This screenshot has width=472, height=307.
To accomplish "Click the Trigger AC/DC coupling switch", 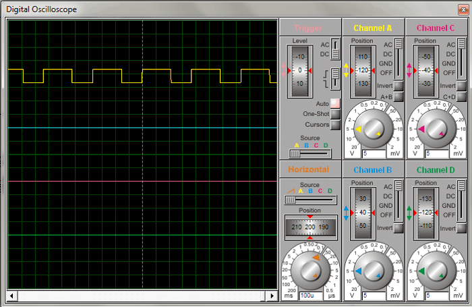I will pyautogui.click(x=335, y=49).
